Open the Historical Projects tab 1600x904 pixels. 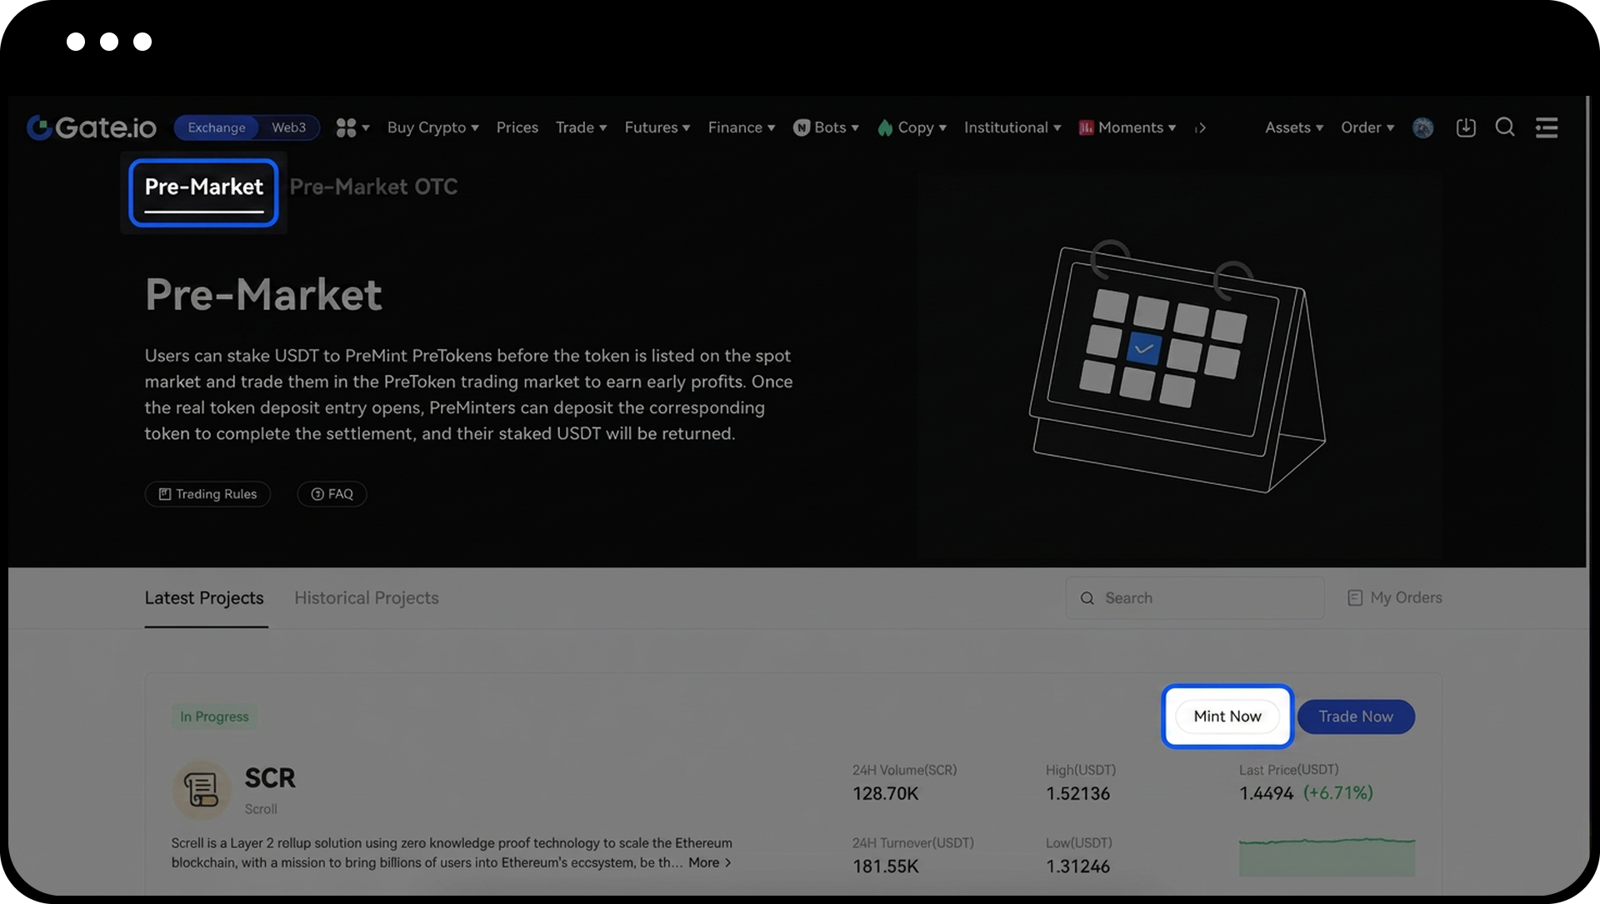(366, 597)
